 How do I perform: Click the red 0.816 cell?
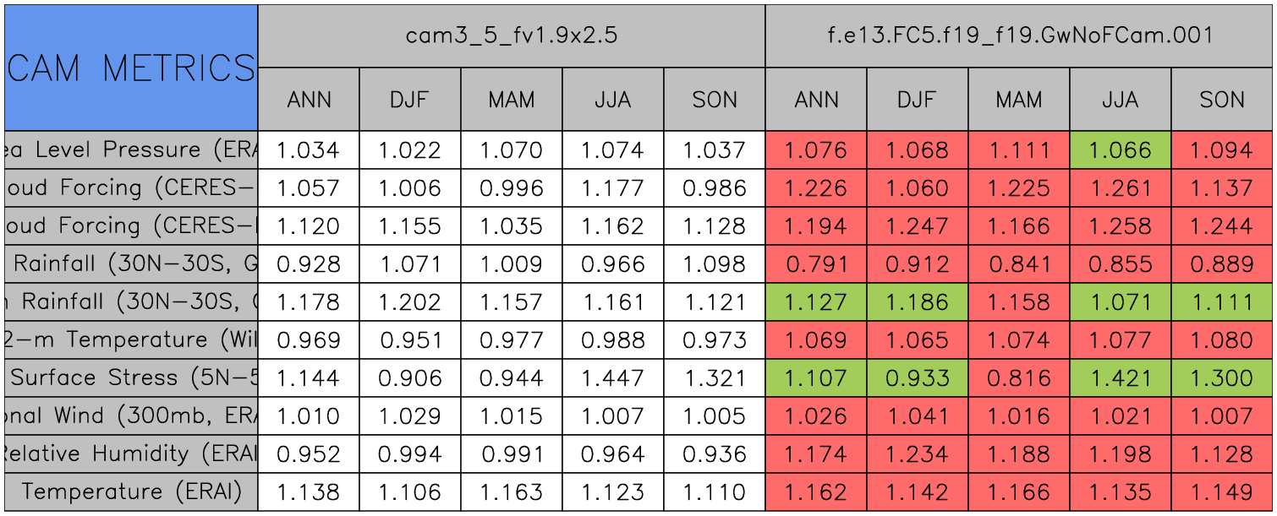[1018, 378]
